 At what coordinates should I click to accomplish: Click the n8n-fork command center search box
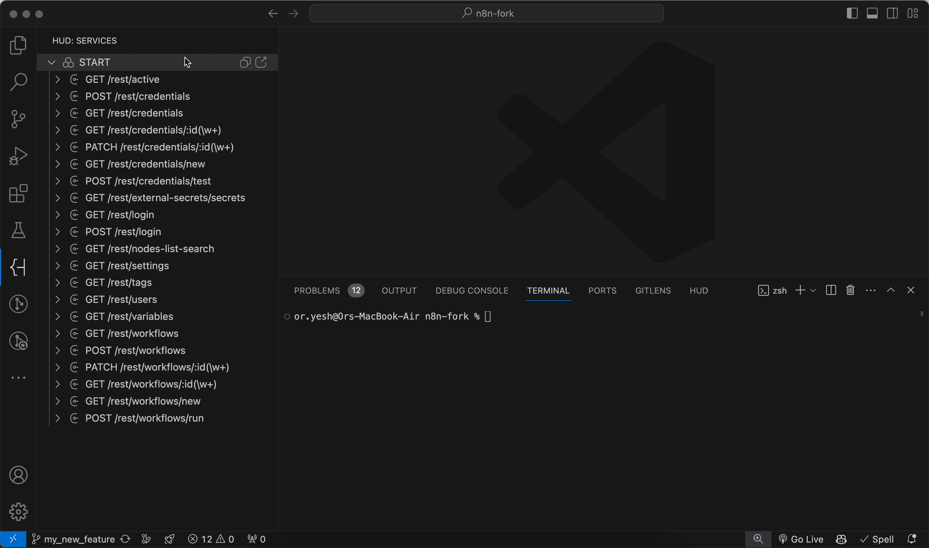[486, 13]
